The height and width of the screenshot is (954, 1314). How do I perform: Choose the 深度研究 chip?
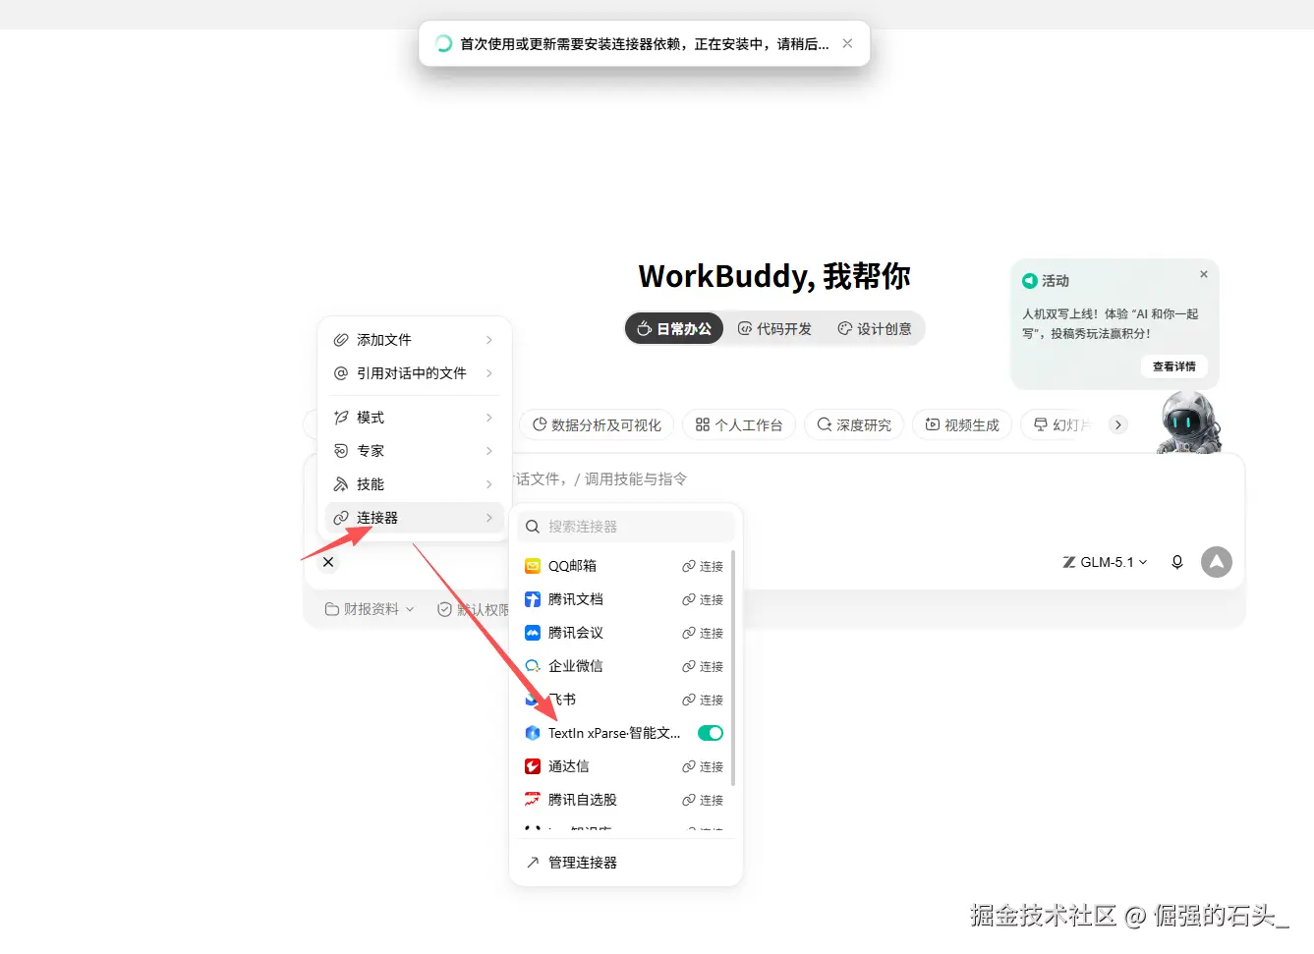pyautogui.click(x=854, y=425)
